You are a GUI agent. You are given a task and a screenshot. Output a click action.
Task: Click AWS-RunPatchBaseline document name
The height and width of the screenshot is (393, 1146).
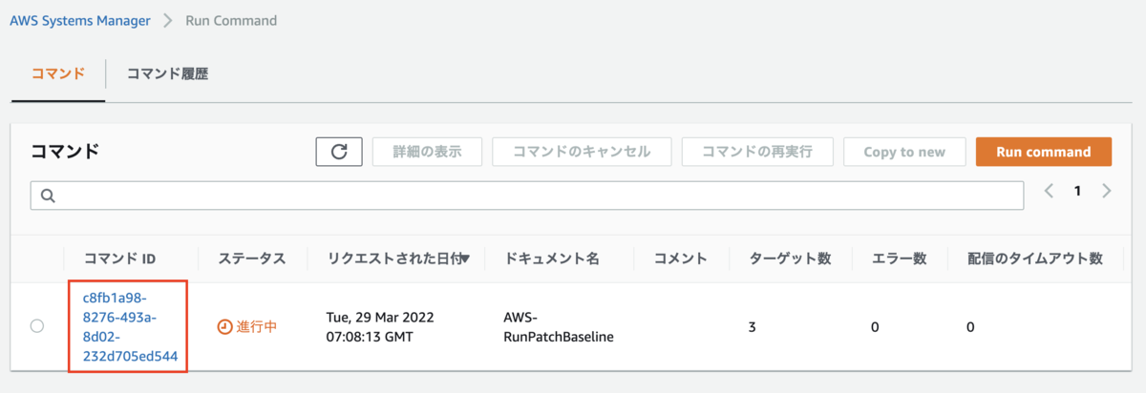tap(558, 326)
